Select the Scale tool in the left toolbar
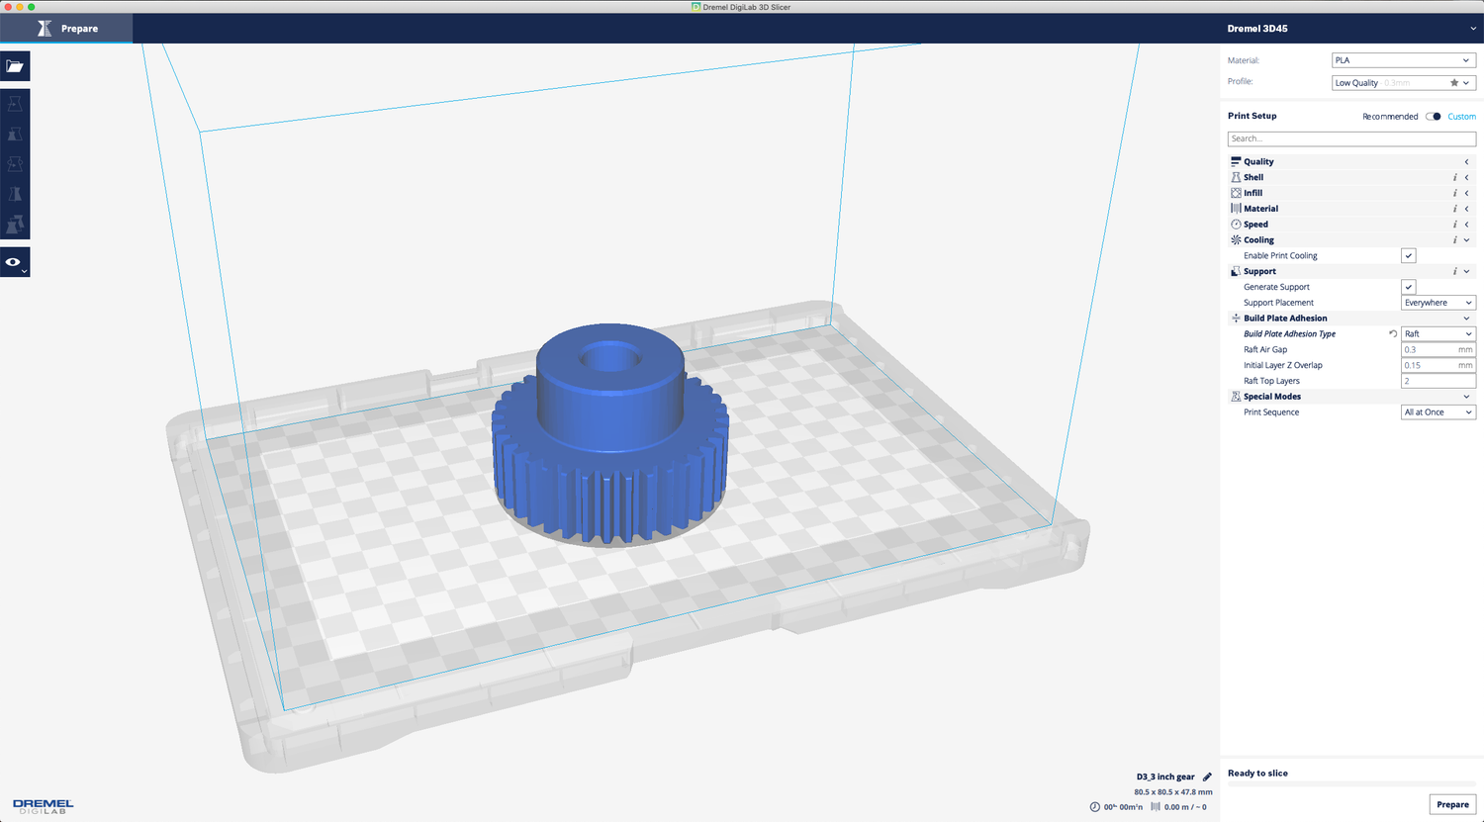 click(x=15, y=134)
